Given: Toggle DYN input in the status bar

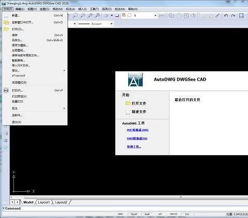Looking at the screenshot, I should pyautogui.click(x=187, y=214).
